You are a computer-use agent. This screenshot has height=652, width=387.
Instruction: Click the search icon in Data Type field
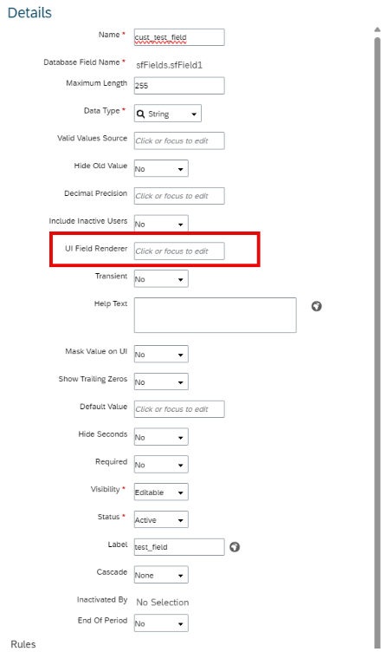141,114
